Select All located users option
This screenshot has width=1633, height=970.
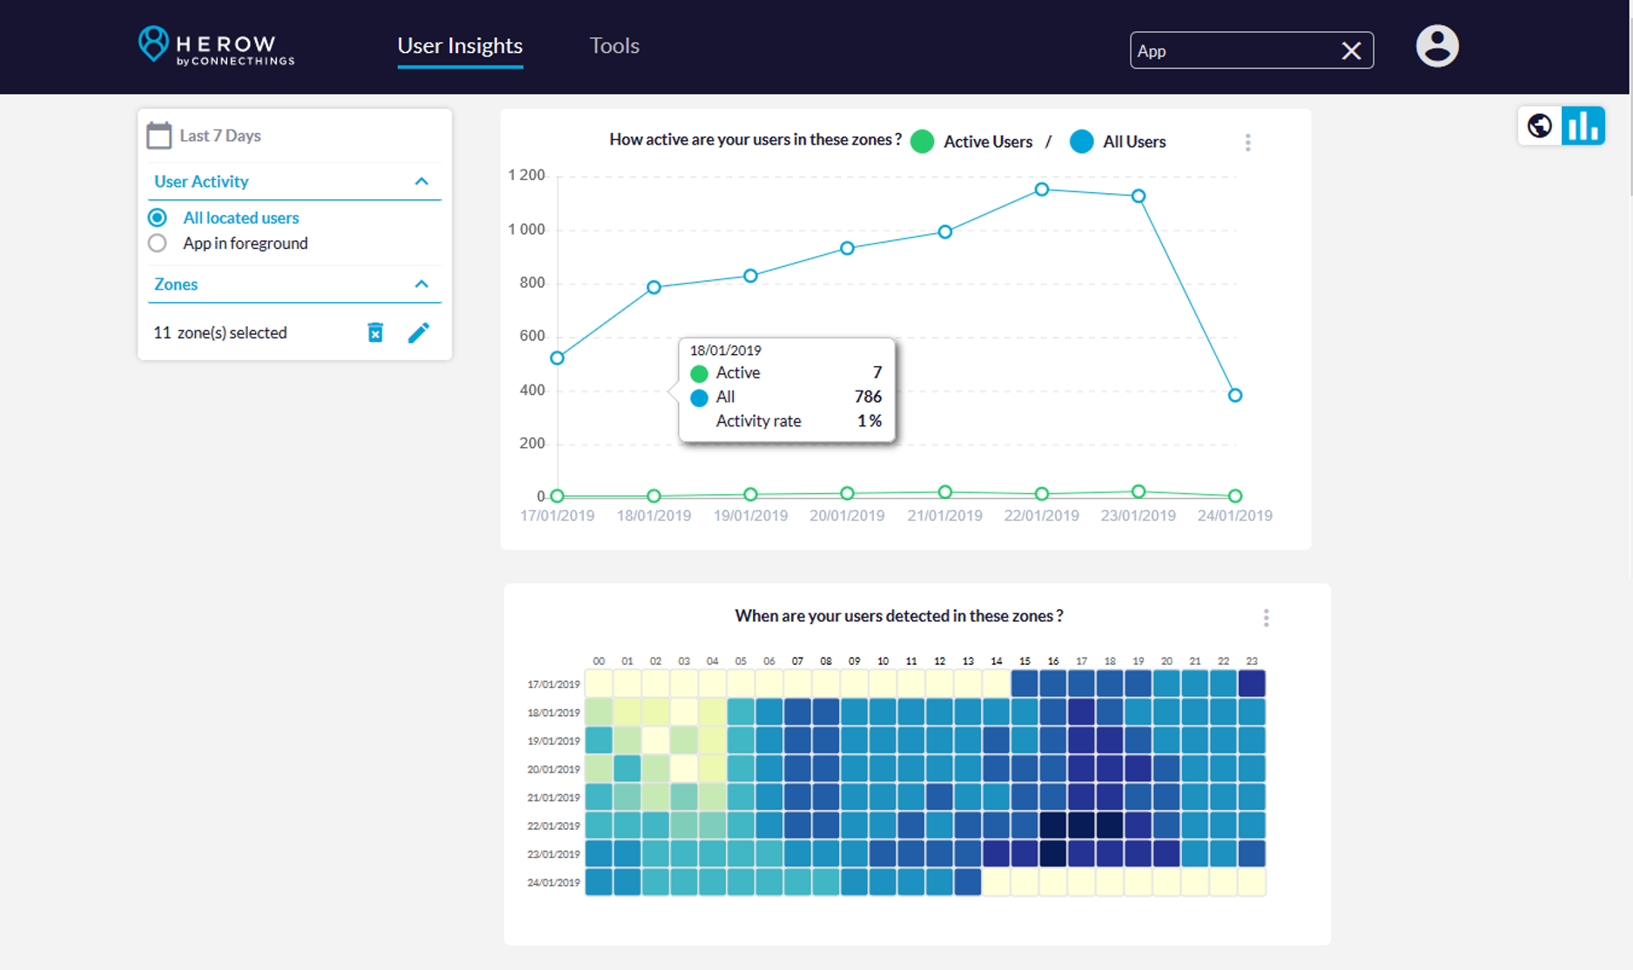pos(225,217)
